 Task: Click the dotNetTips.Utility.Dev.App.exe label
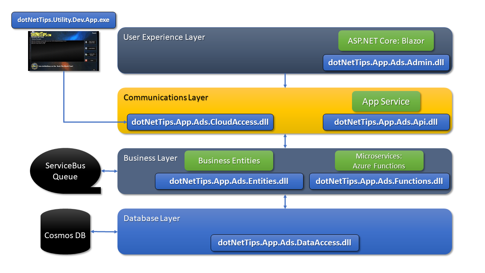tap(63, 20)
